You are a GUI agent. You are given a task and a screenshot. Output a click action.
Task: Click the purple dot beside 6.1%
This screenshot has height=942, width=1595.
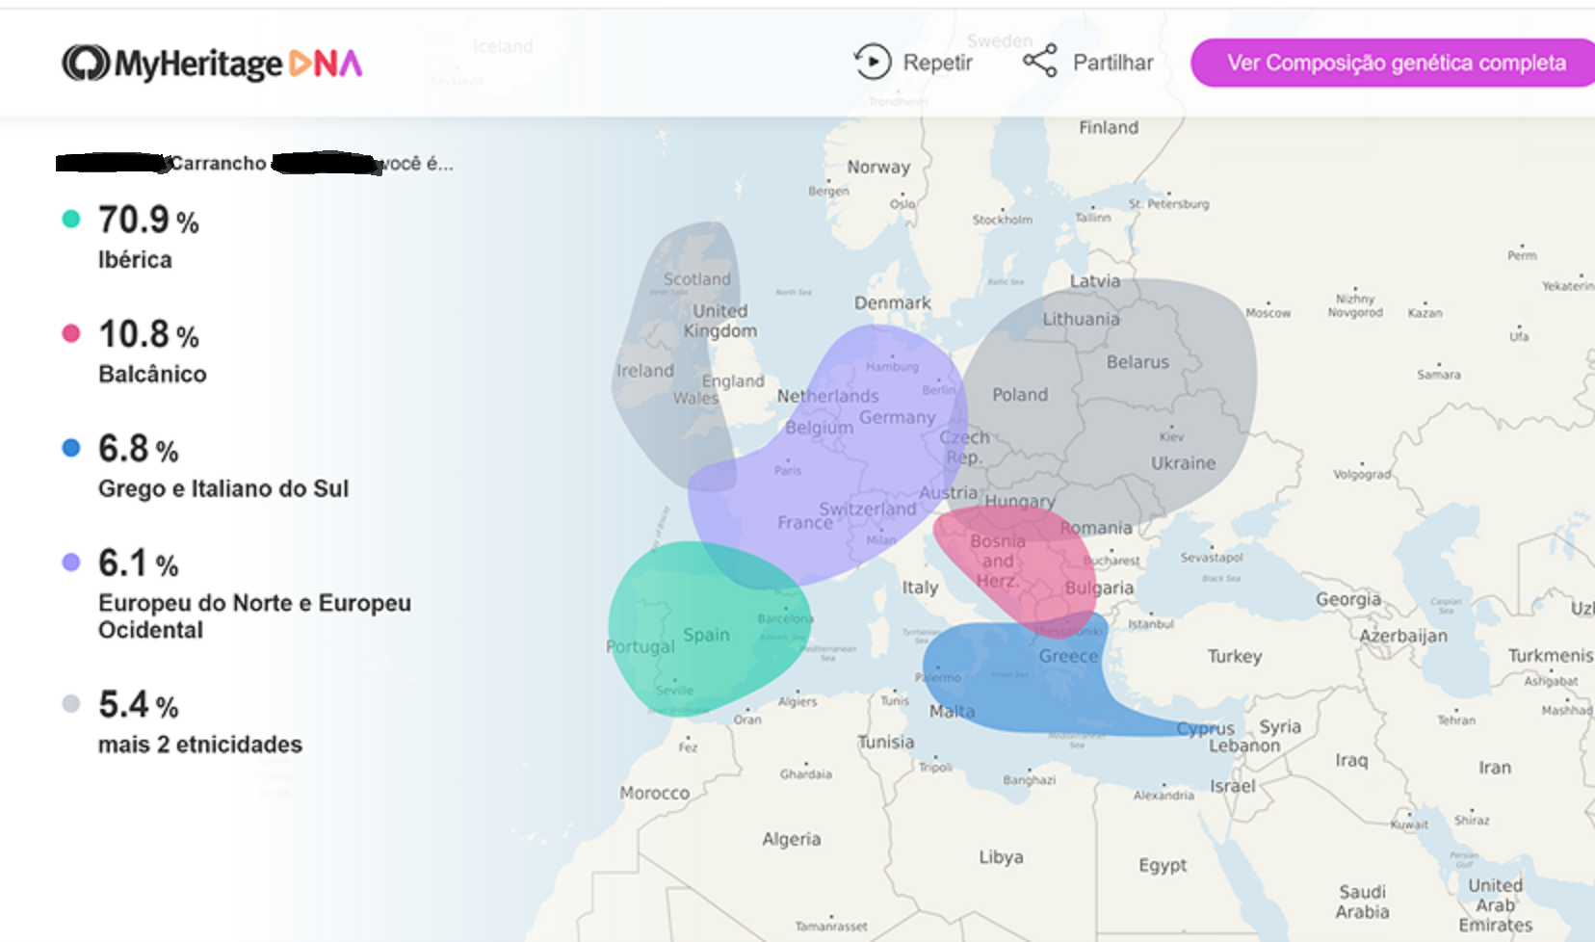click(x=71, y=563)
